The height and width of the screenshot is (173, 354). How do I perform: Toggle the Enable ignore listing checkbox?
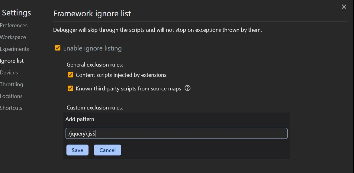[58, 48]
